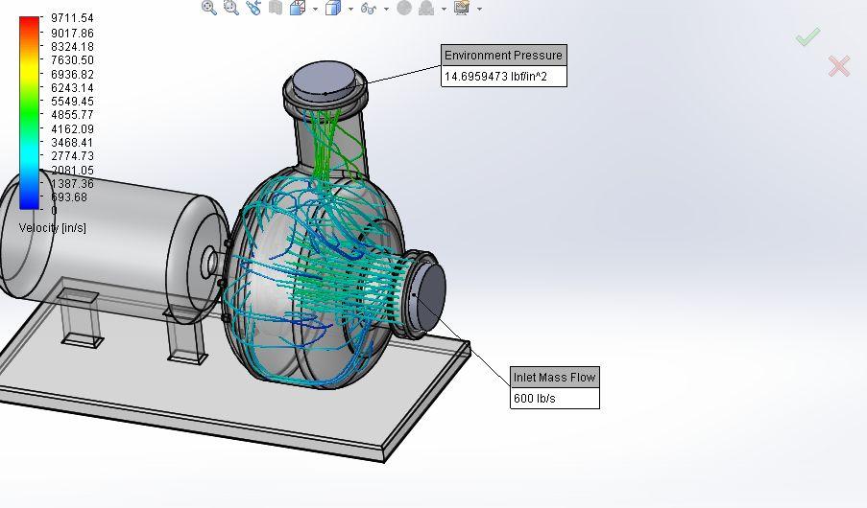The height and width of the screenshot is (508, 867).
Task: Expand the View Orientation dropdown arrow
Action: (314, 9)
